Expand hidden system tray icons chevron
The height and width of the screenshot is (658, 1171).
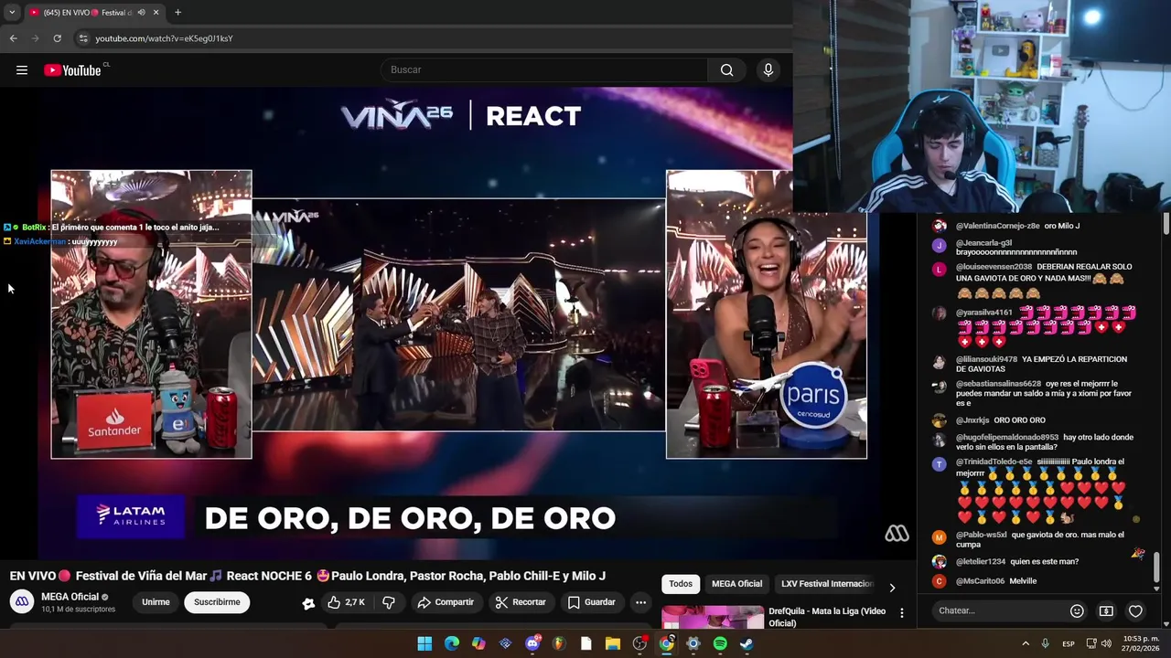1026,643
